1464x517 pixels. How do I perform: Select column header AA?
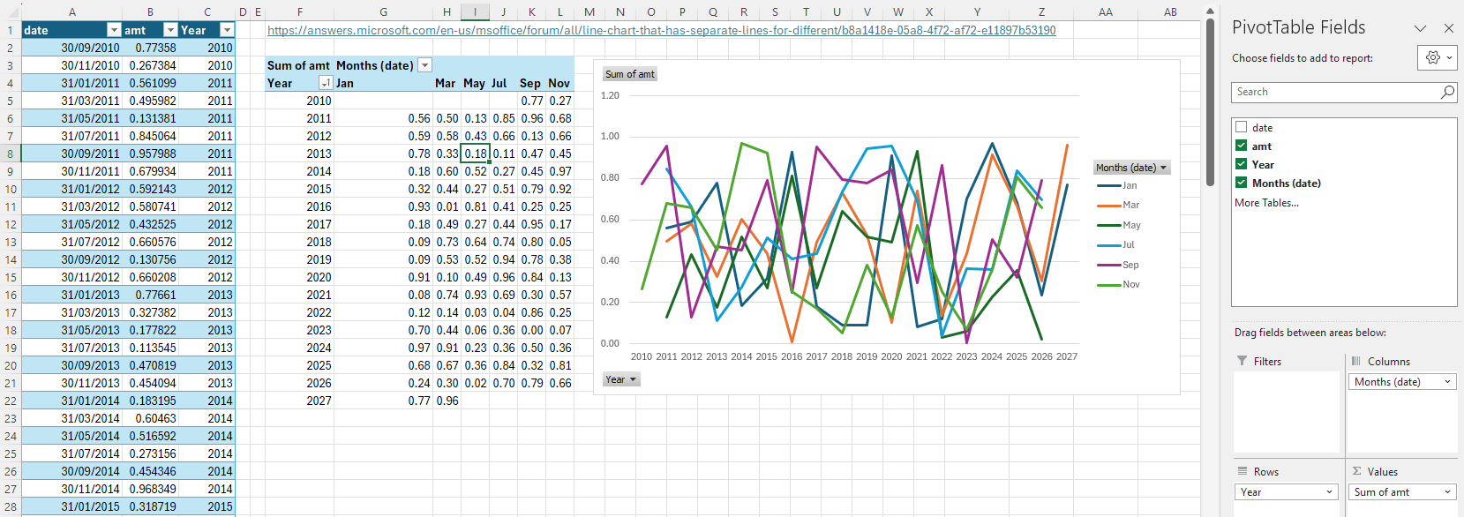(1106, 11)
